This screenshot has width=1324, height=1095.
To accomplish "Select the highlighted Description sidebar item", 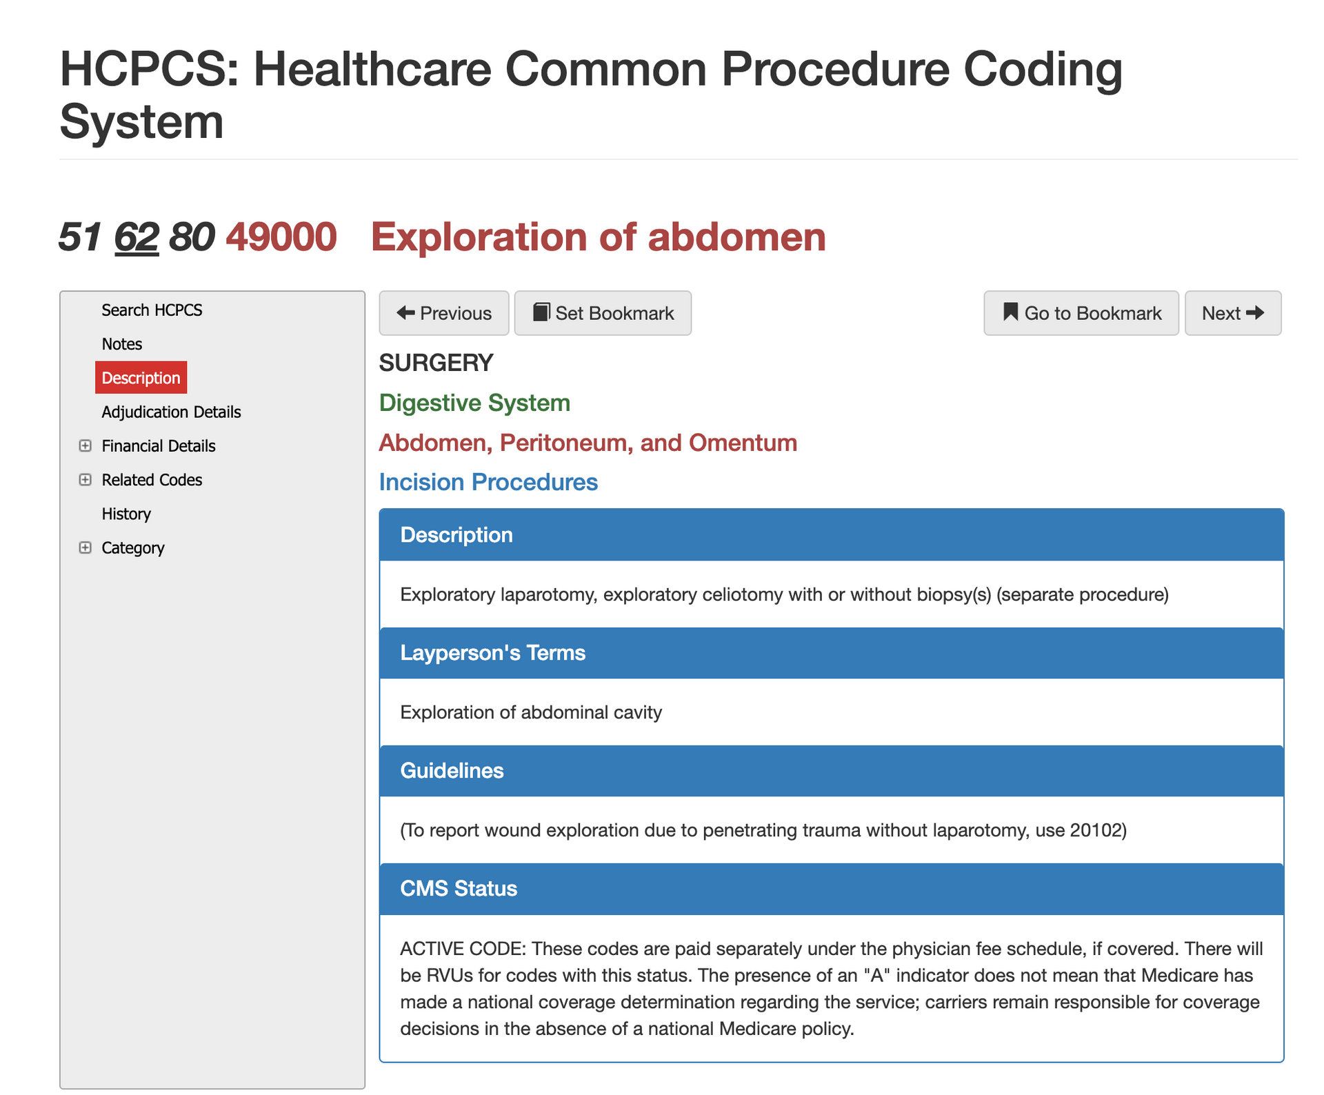I will tap(141, 377).
